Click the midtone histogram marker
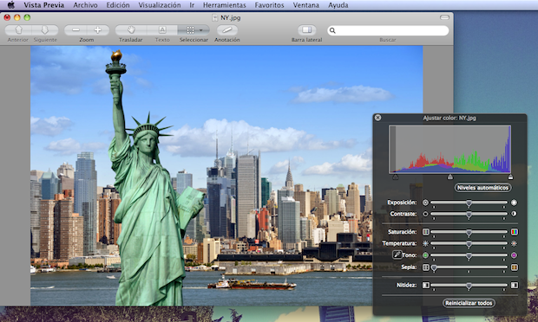This screenshot has width=538, height=322. click(450, 177)
